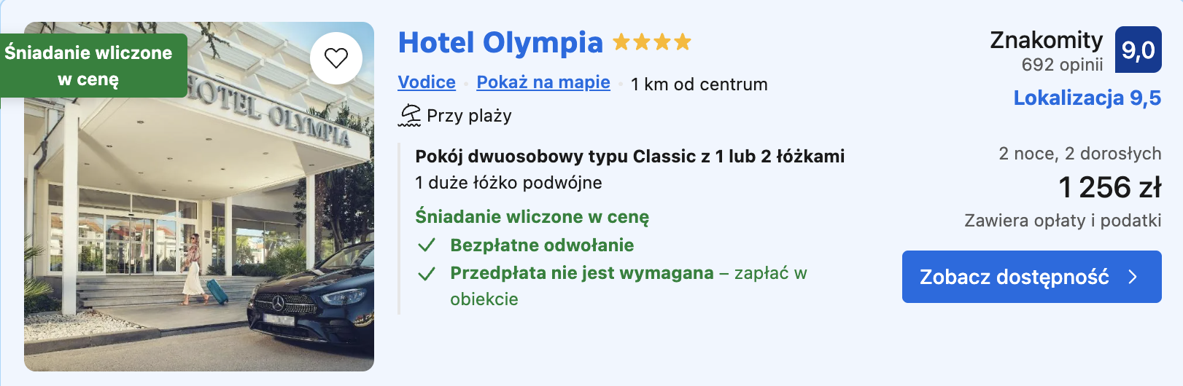Image resolution: width=1183 pixels, height=386 pixels.
Task: Click the Lokalizacja 9,5 score
Action: coord(1087,98)
